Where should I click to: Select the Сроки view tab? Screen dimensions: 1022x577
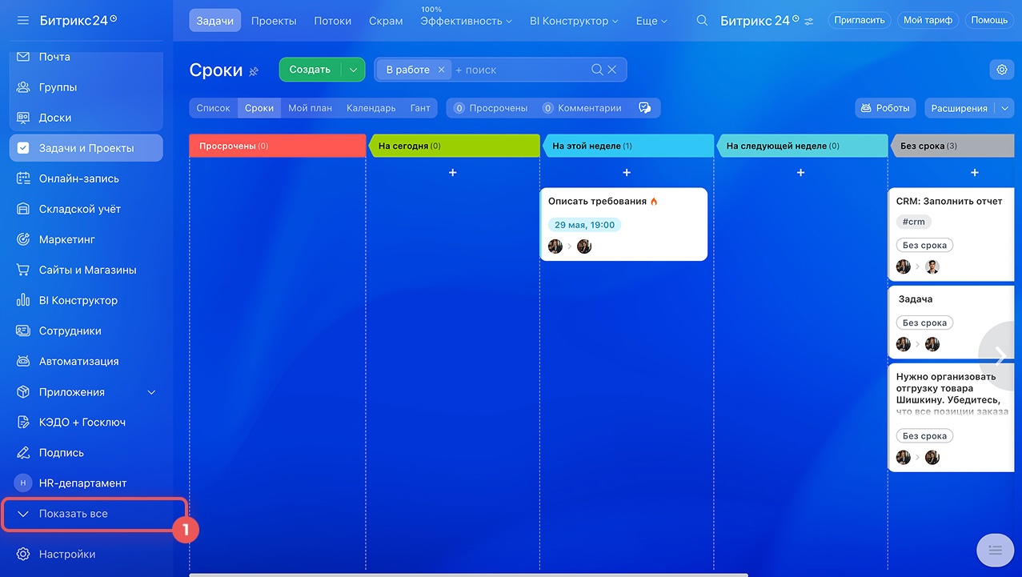pos(259,108)
